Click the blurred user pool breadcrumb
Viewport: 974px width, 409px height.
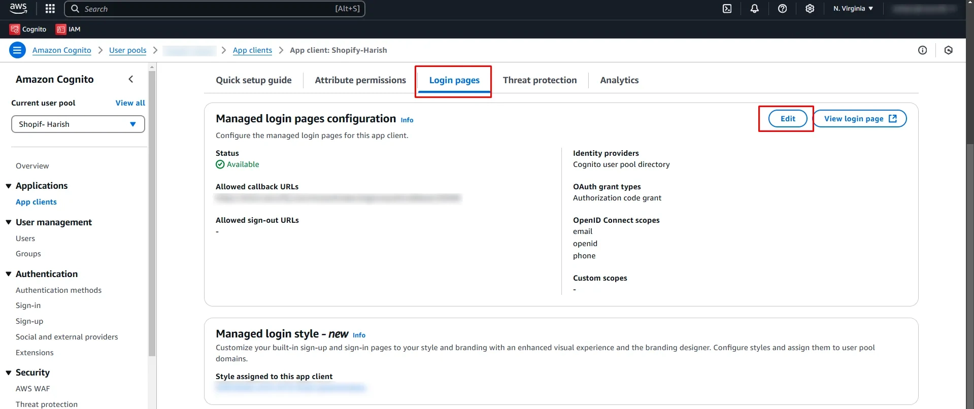tap(190, 50)
